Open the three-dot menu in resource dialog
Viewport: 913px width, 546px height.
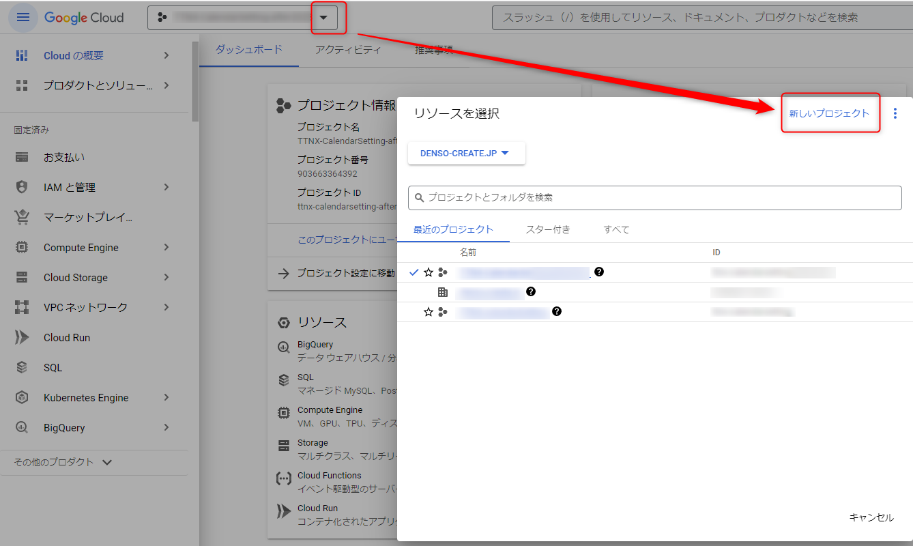pos(895,113)
